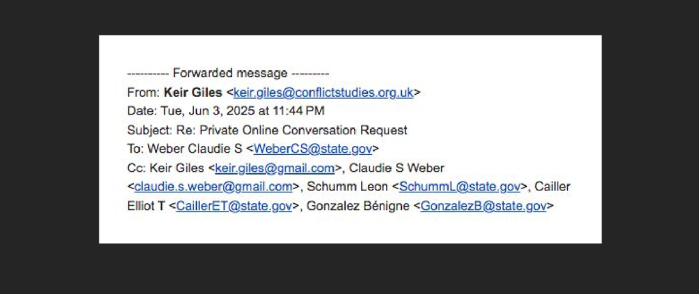
Task: Click the "Claudie S Weber" name text
Action: coord(397,168)
